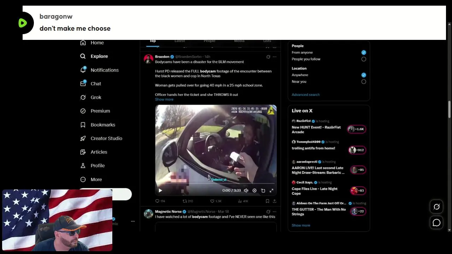Open the Bookmarks icon
Screen dimensions: 452x254
pos(83,125)
